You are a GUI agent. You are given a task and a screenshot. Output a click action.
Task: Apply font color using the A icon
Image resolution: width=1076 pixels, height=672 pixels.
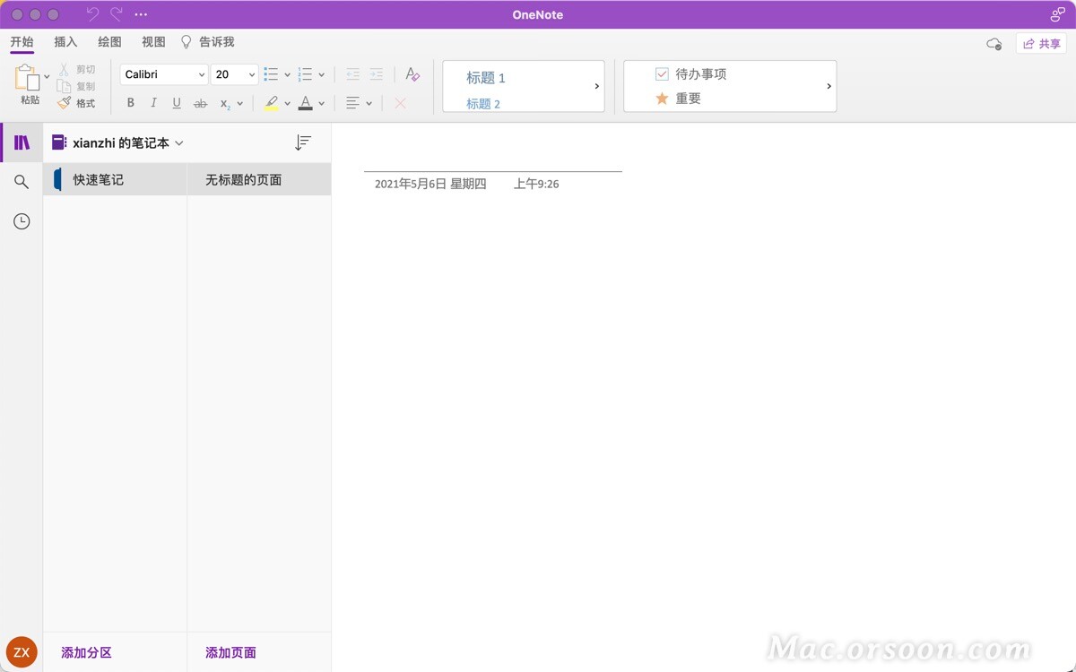[x=305, y=102]
